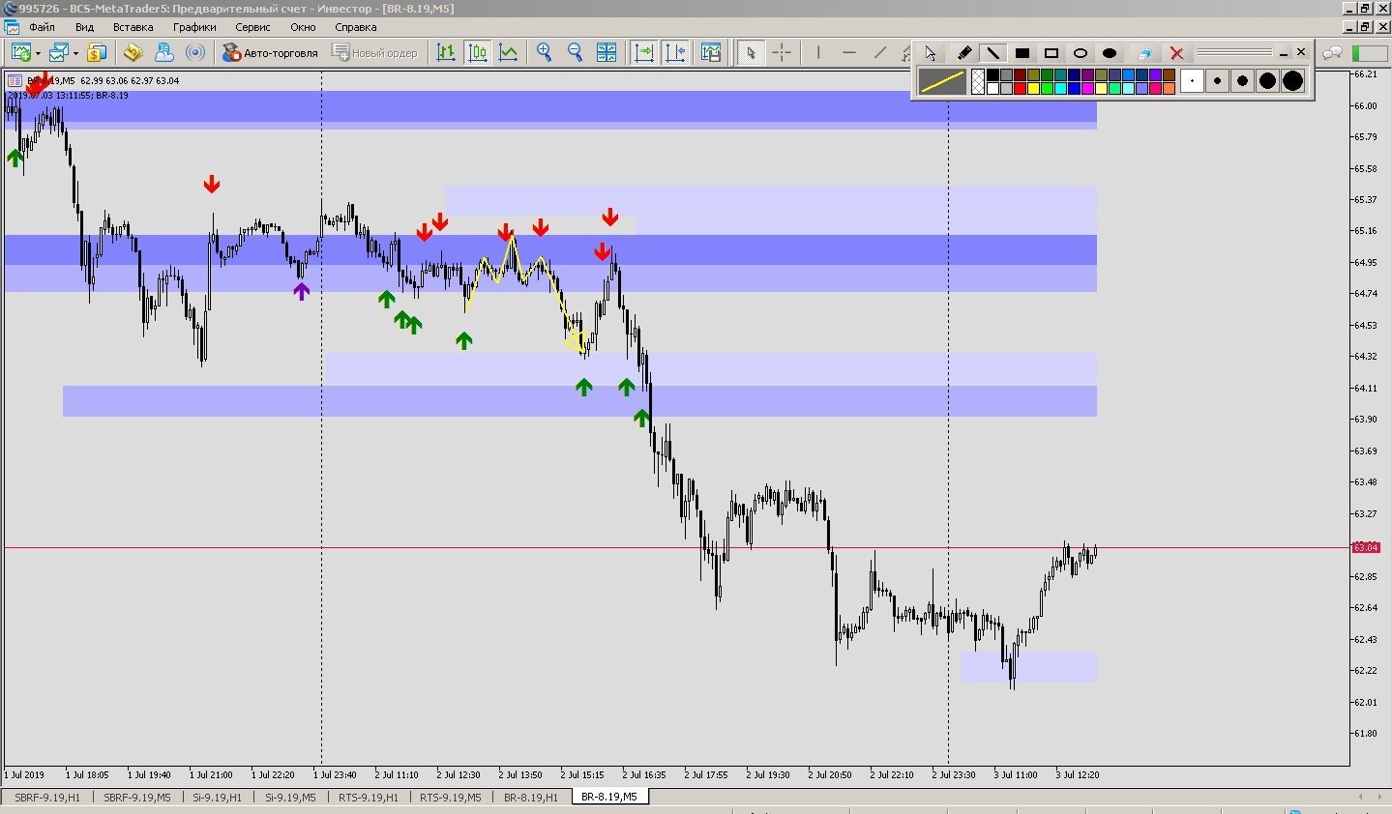This screenshot has height=814, width=1392.
Task: Select the filled ellipse tool
Action: click(x=1110, y=53)
